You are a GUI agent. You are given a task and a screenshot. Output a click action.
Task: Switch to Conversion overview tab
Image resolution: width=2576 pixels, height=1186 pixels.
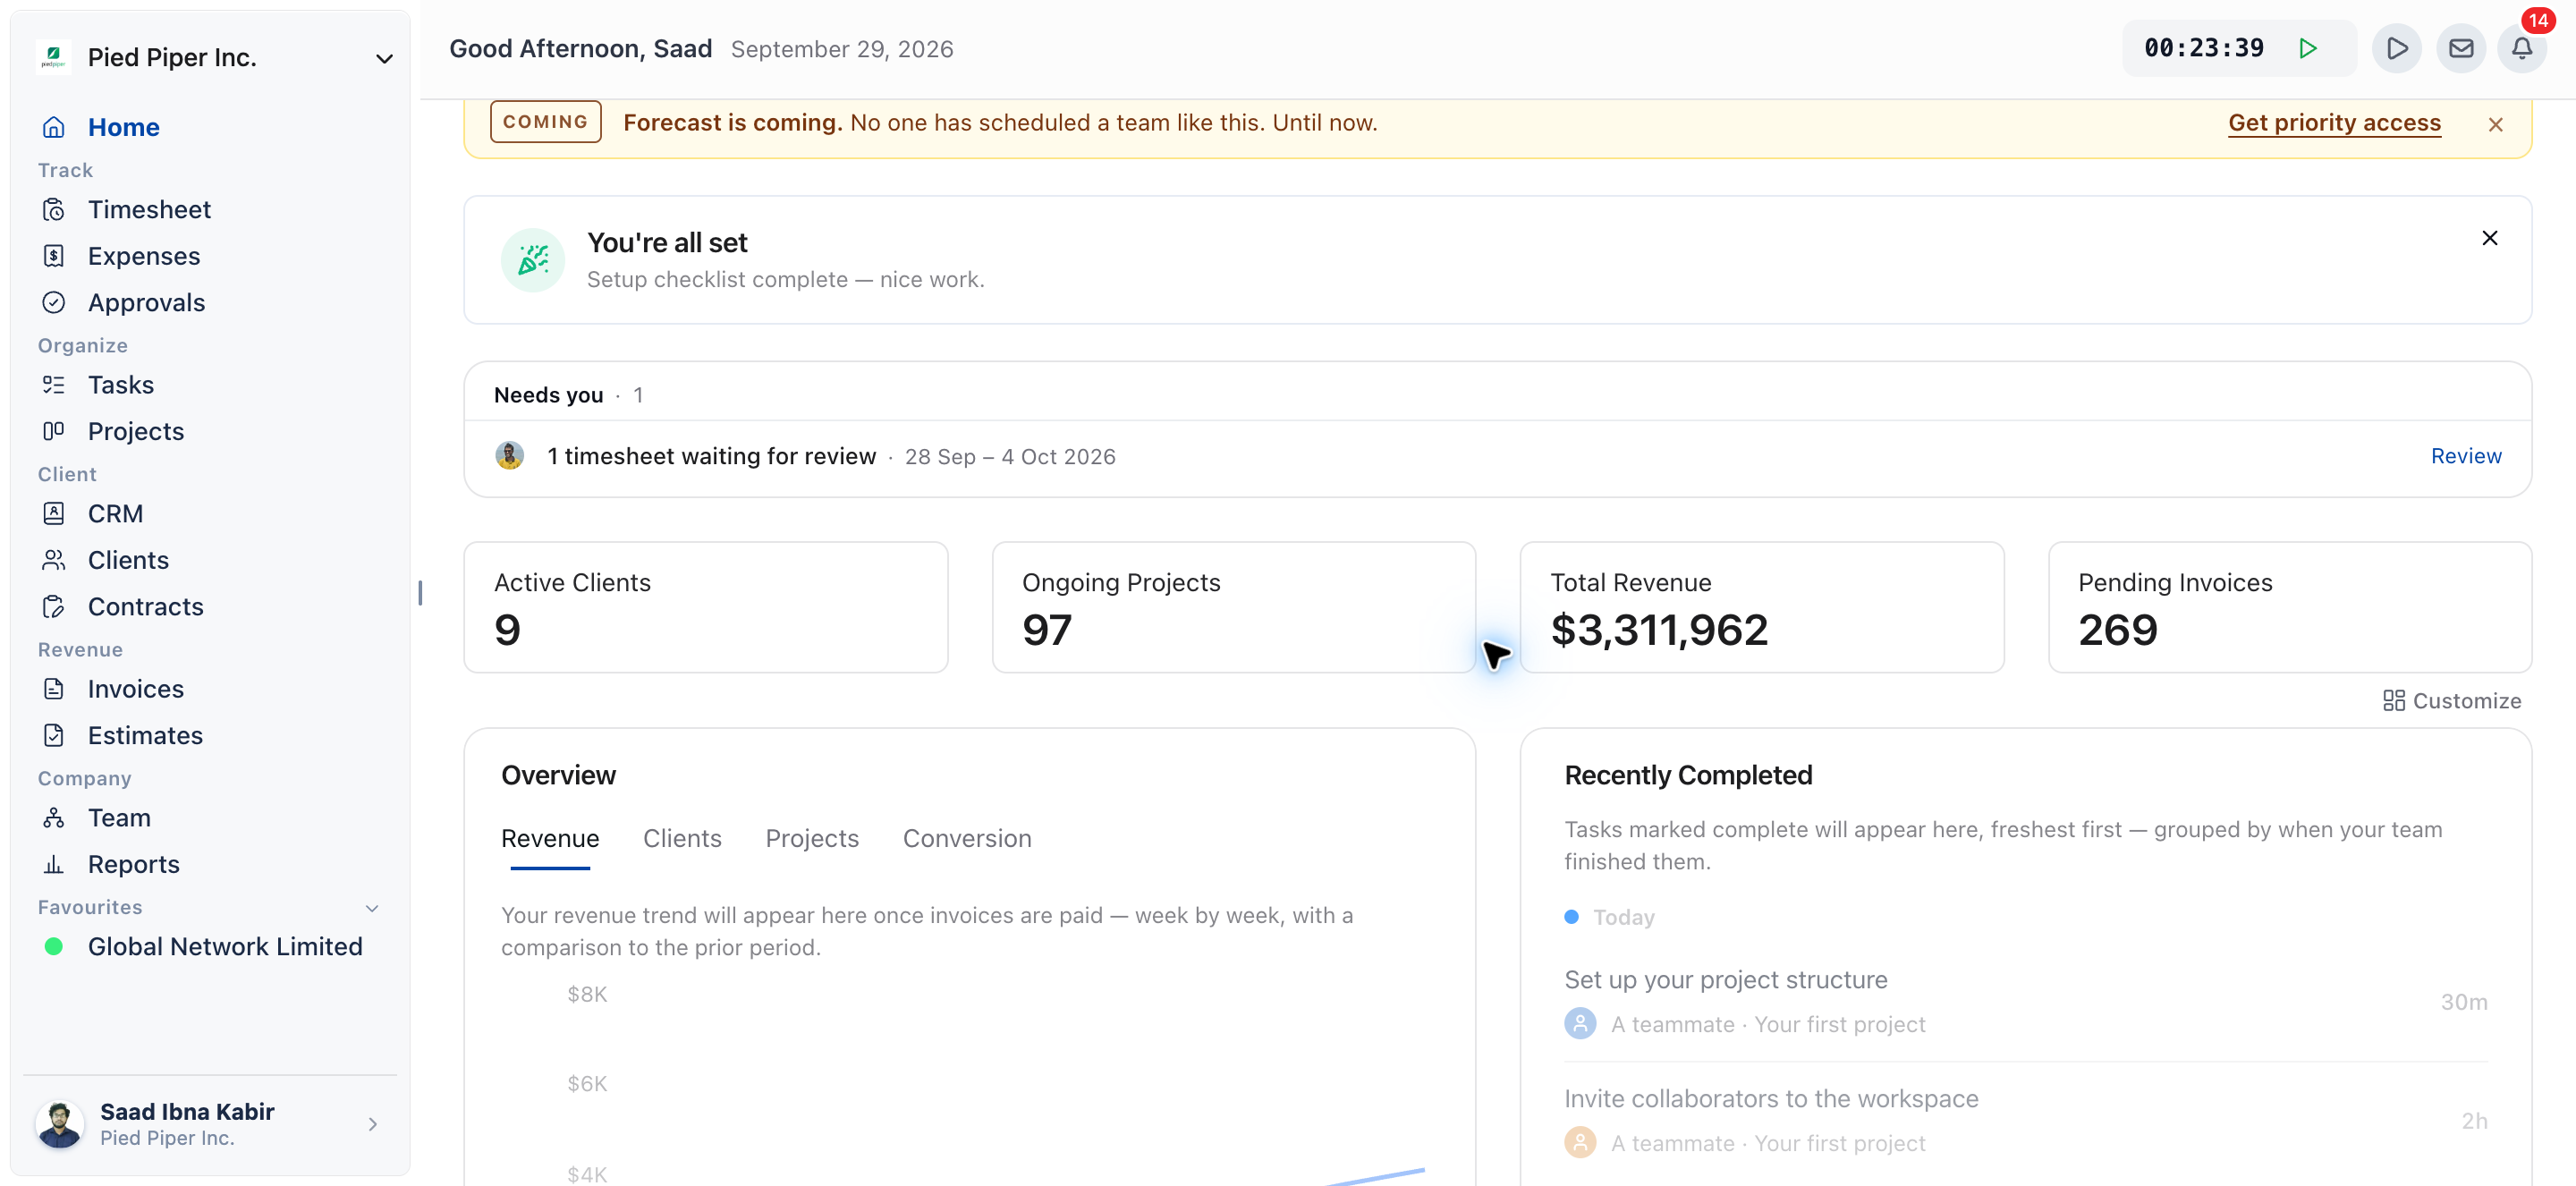coord(967,838)
